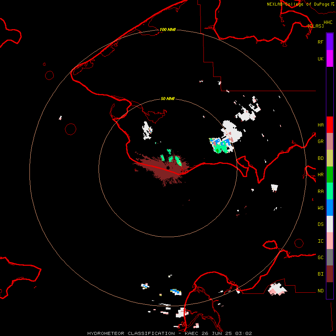Click the UK legend label
This screenshot has width=336, height=336.
coord(320,59)
